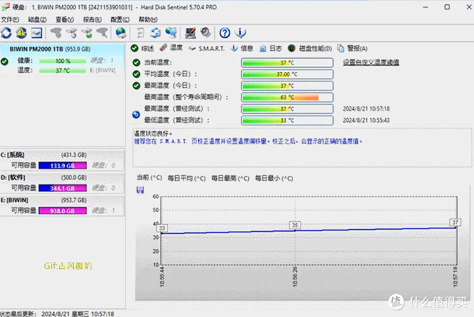Click green check icon beside 当前温度

point(136,63)
